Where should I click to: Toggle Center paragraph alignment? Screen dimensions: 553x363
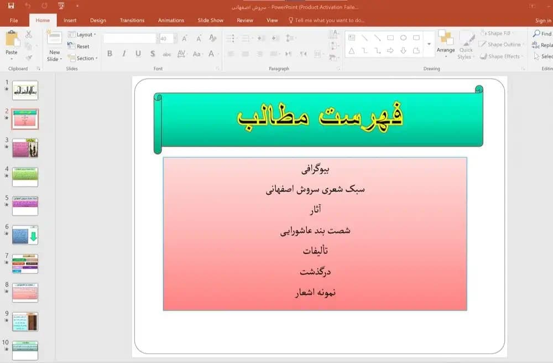click(x=245, y=54)
